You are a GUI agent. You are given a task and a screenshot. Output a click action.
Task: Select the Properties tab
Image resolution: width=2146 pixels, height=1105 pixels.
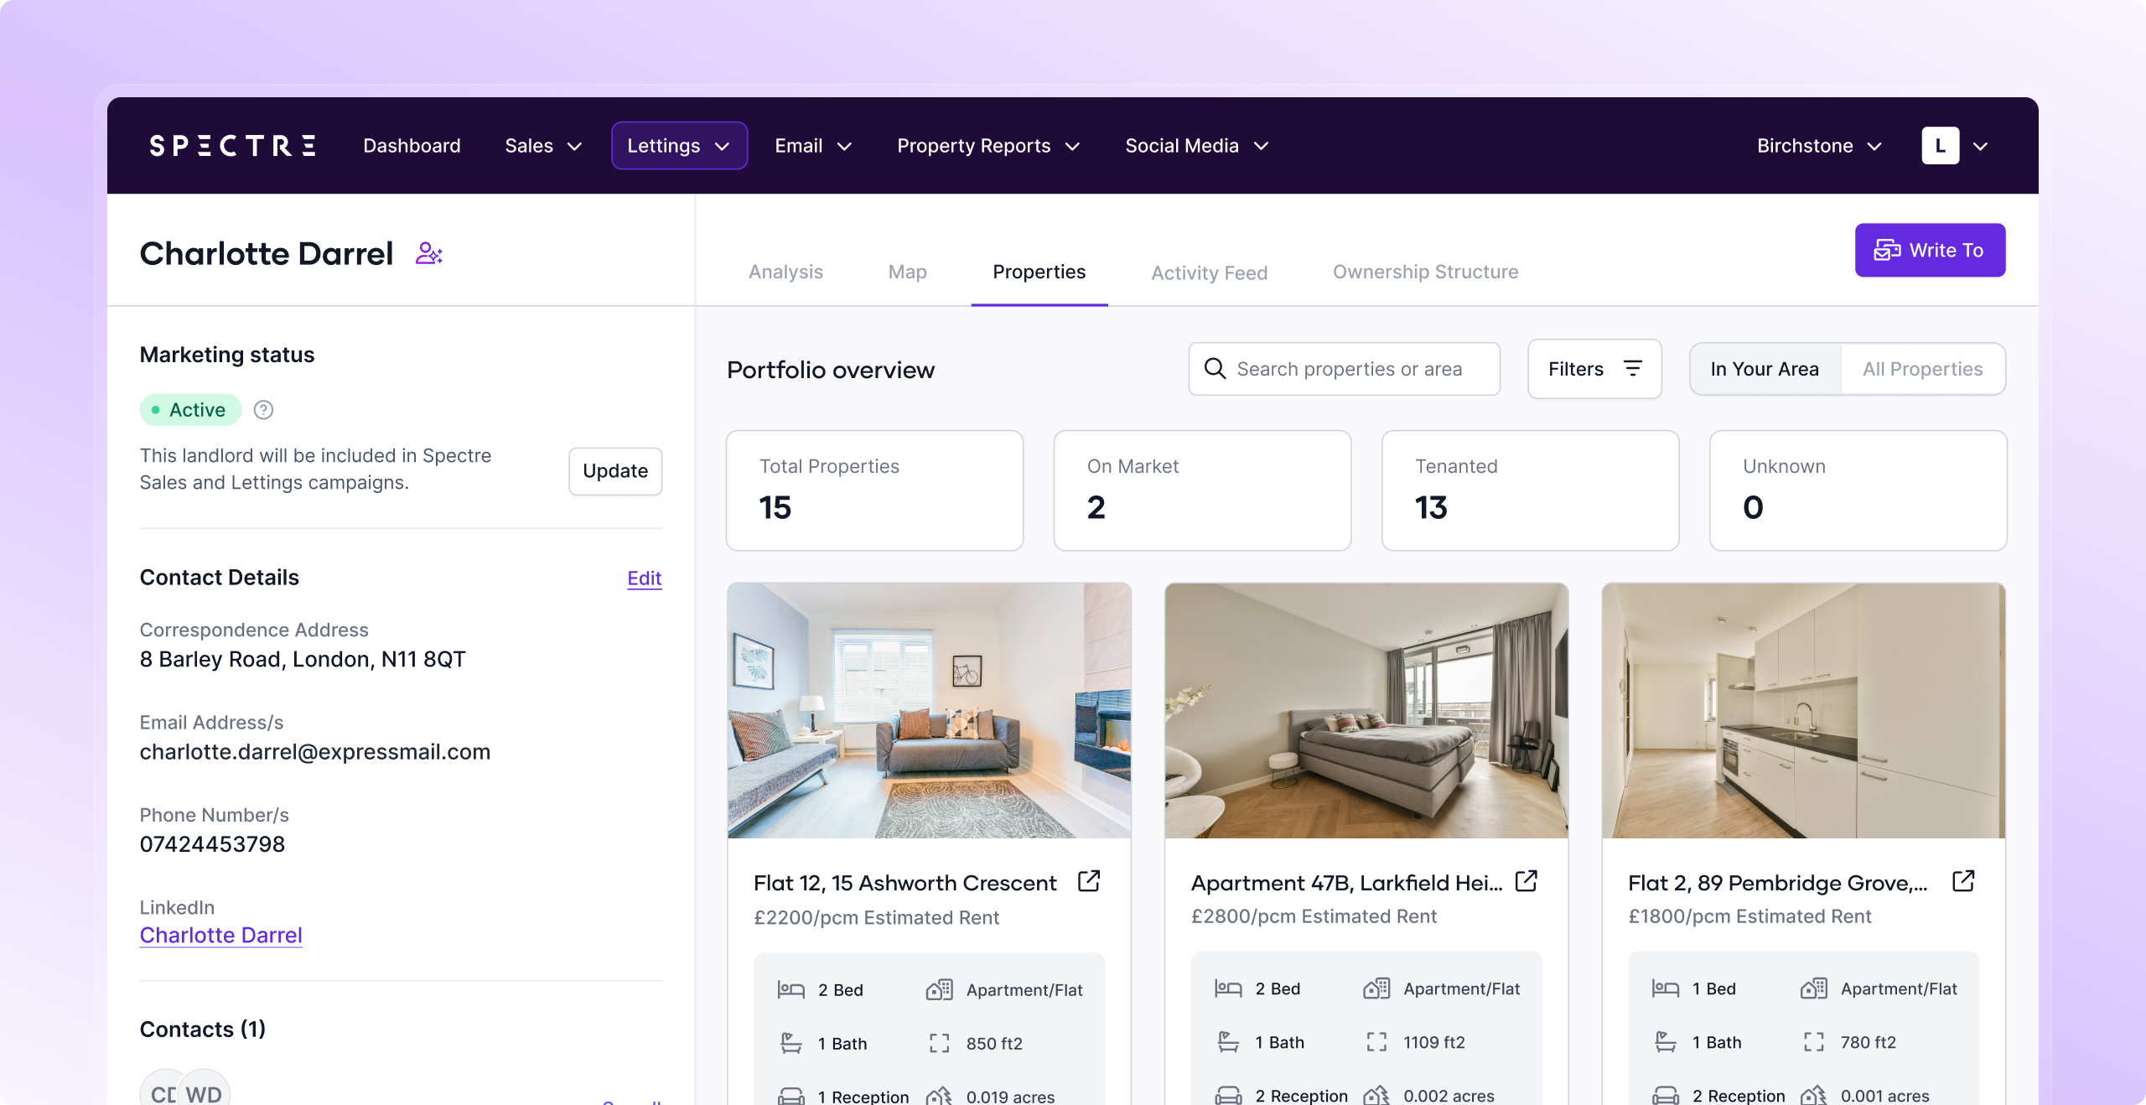(1039, 272)
